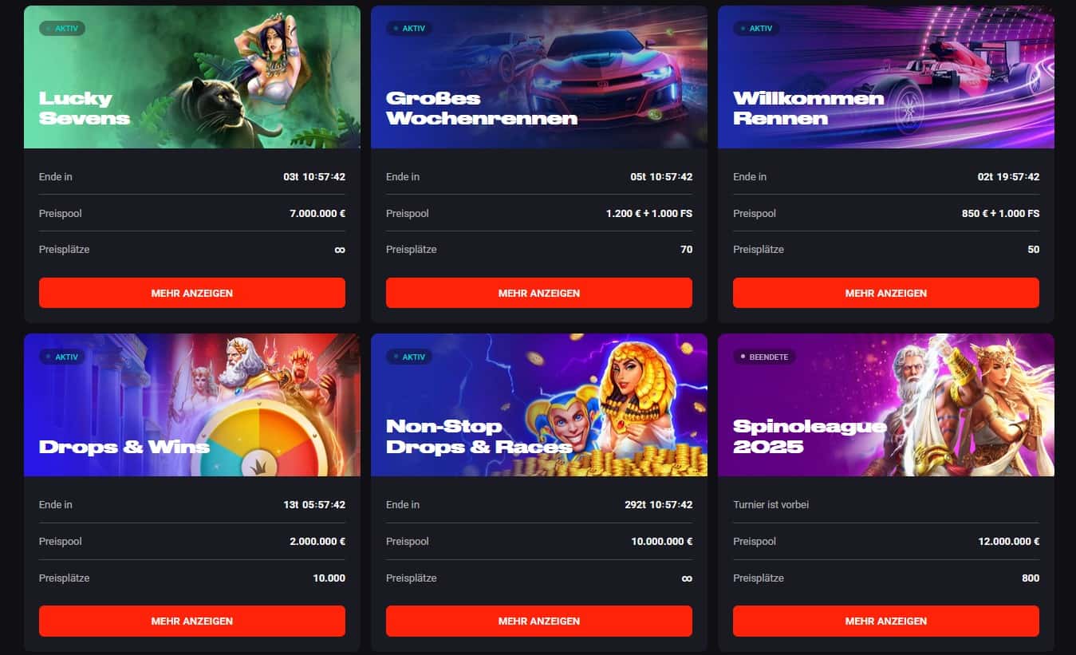The height and width of the screenshot is (655, 1076).
Task: Click the AKTIV badge on Großes Wochenrennen
Action: 409,29
